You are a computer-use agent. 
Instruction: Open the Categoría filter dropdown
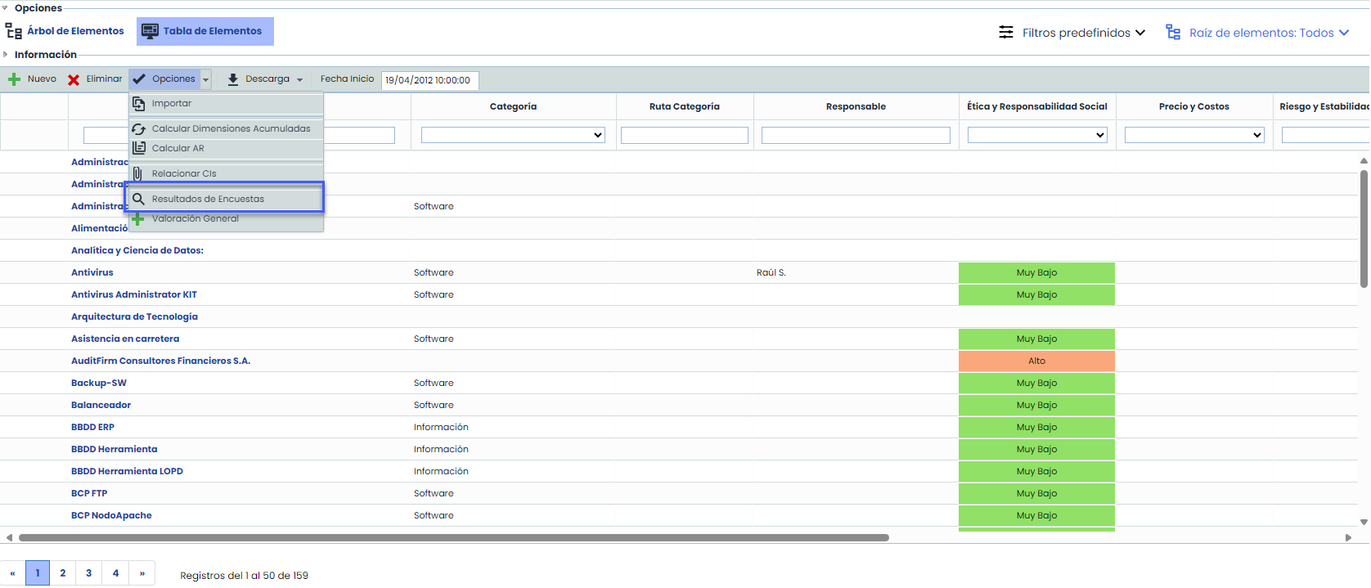click(x=513, y=135)
